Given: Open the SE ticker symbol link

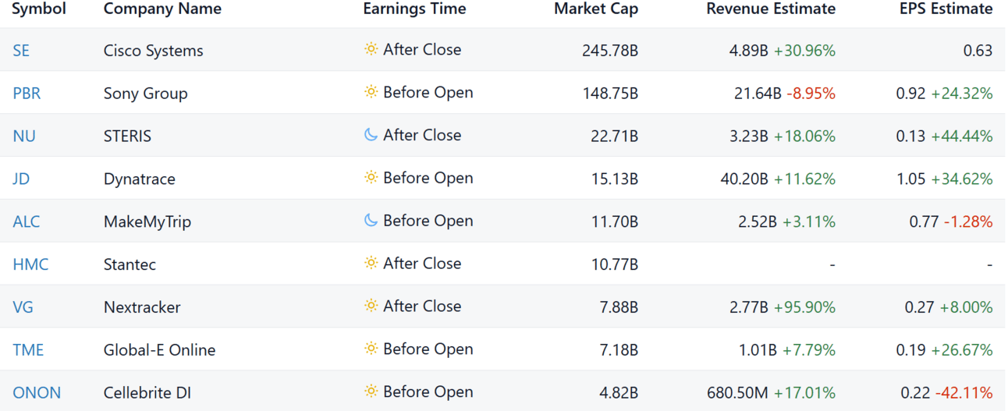Looking at the screenshot, I should [21, 51].
